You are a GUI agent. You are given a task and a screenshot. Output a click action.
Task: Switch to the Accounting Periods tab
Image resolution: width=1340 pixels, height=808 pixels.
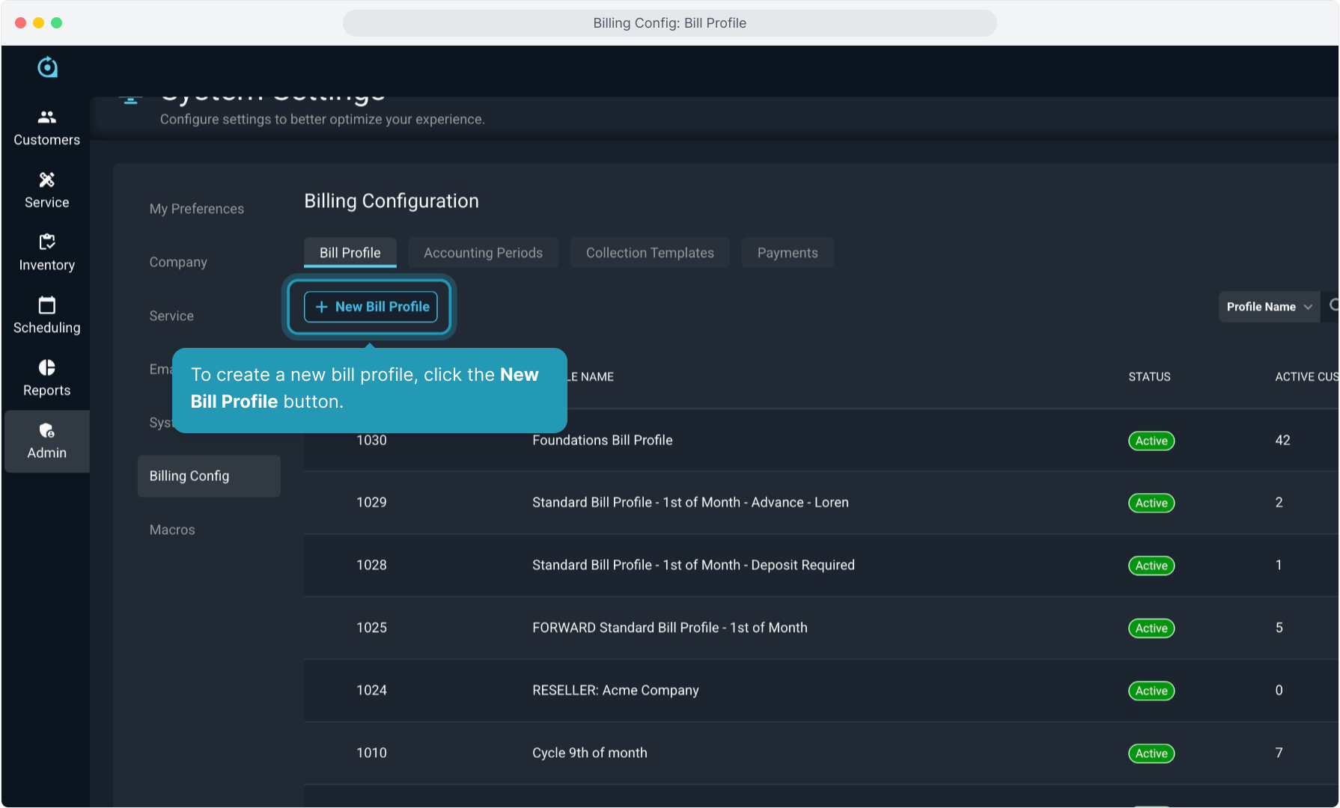click(483, 253)
